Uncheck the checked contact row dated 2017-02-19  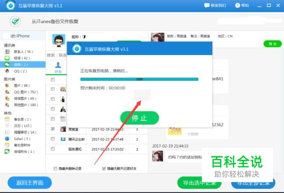(53, 129)
